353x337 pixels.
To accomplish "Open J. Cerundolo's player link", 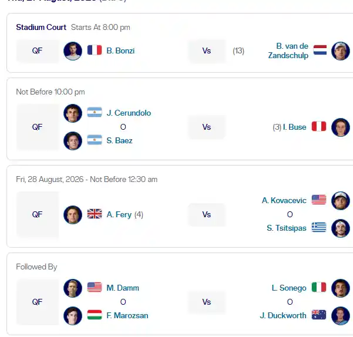I will click(129, 113).
